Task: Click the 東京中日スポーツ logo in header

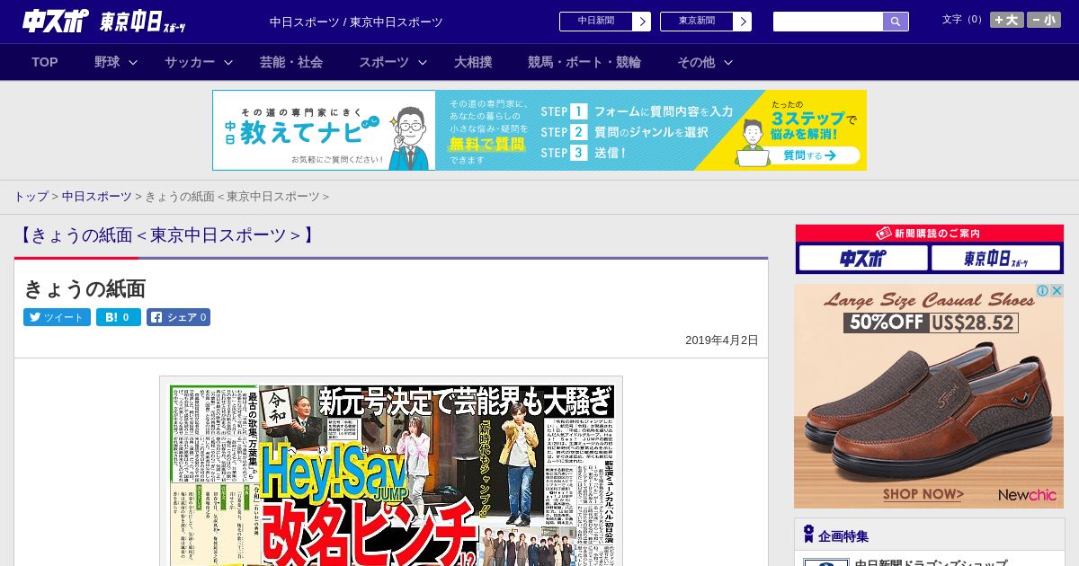Action: [x=143, y=22]
